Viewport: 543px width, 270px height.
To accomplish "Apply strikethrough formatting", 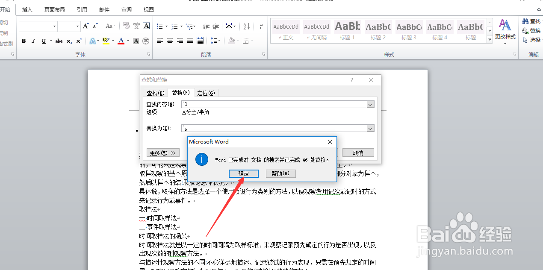I will [x=59, y=41].
